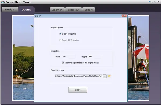Image resolution: width=161 pixels, height=105 pixels.
Task: Focus the Height input field
Action: pyautogui.click(x=95, y=57)
